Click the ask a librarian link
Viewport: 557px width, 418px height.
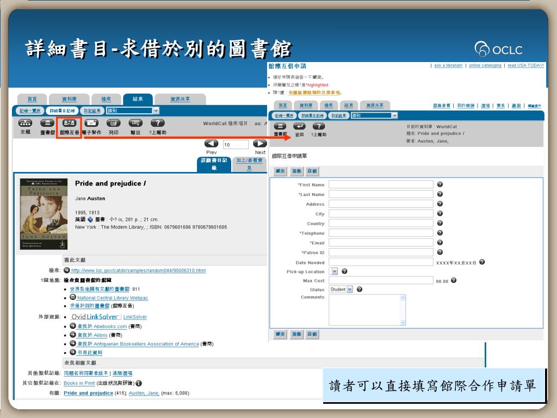(x=448, y=65)
